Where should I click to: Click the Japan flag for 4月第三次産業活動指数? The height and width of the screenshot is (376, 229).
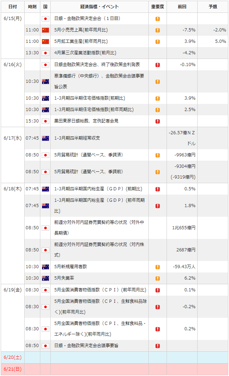pos(45,53)
